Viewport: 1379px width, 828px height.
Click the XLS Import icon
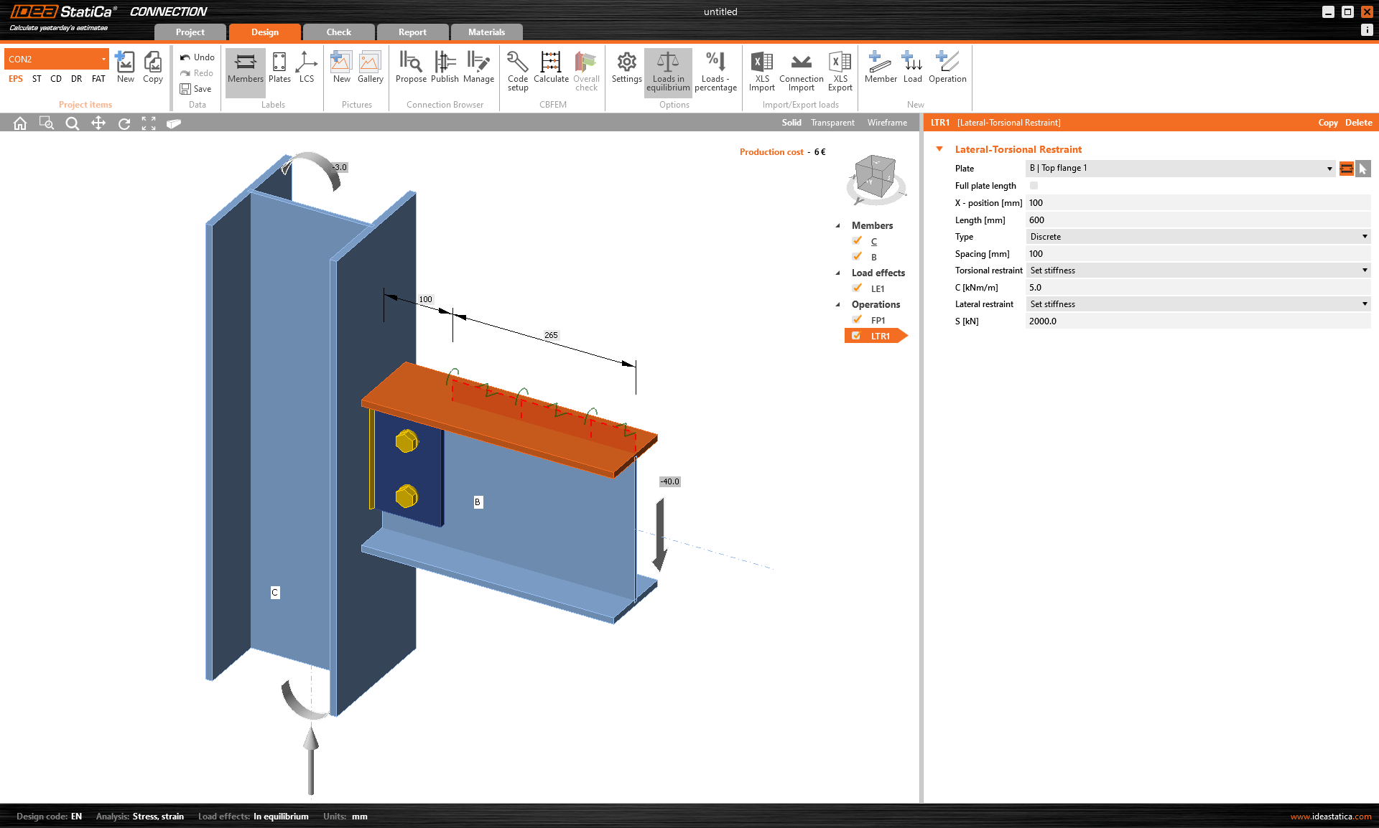coord(761,70)
